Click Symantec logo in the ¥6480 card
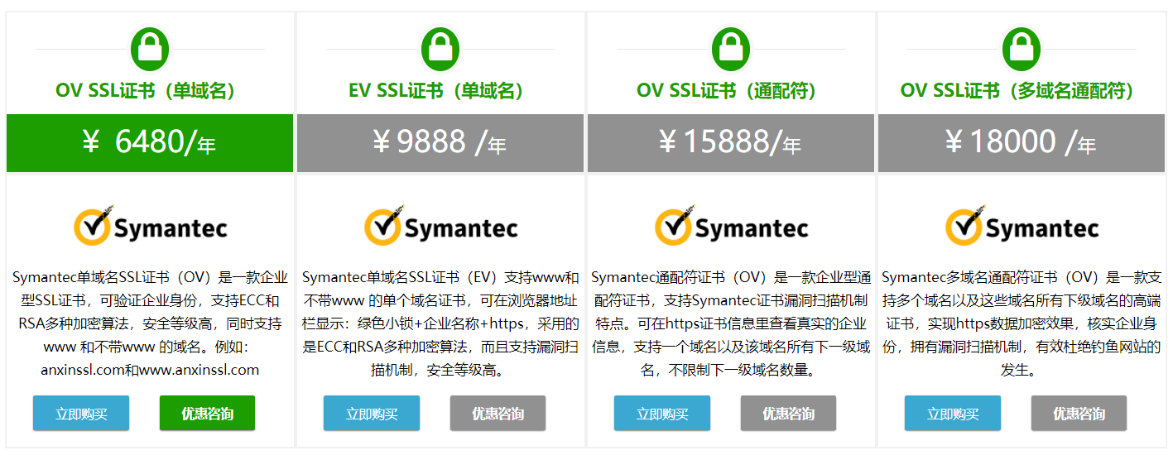Screen dimensions: 1173x455 coord(150,226)
